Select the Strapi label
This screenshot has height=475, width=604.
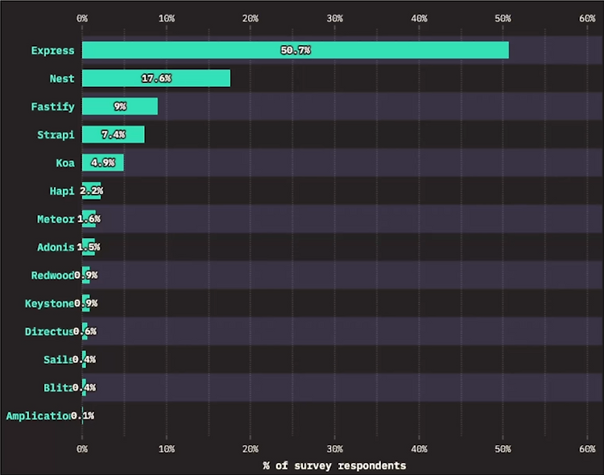(56, 134)
